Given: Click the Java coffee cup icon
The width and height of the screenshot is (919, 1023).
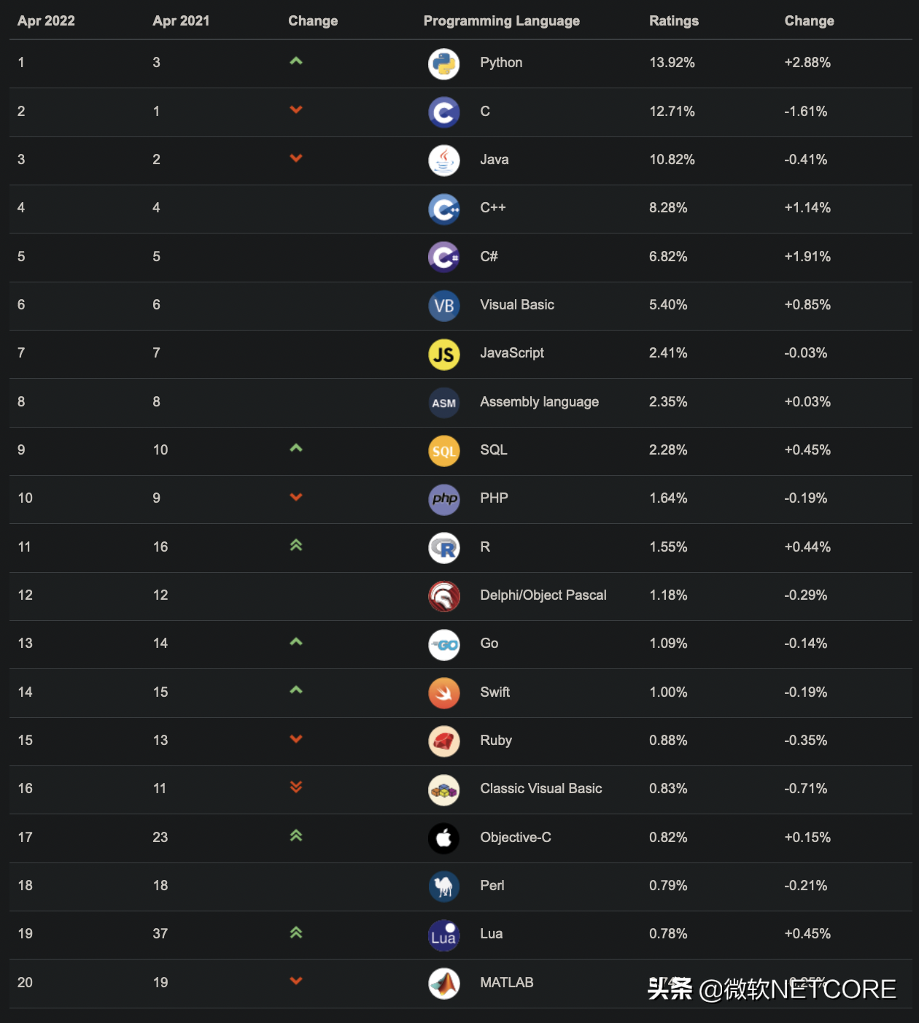Looking at the screenshot, I should (x=443, y=161).
